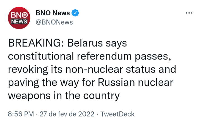Screen dimensions: 201x124
Task: Open the @BNONews handle link
Action: [x=54, y=22]
